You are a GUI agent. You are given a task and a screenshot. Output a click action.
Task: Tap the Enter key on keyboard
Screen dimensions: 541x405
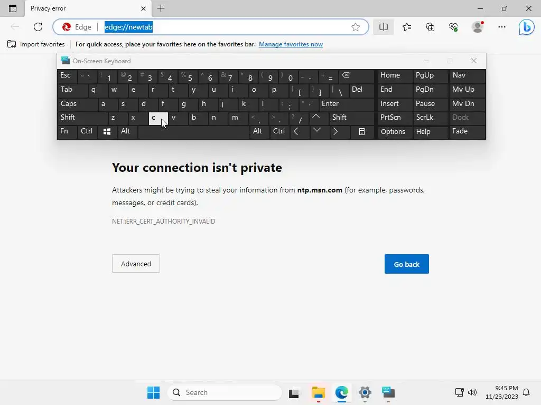[x=347, y=104]
